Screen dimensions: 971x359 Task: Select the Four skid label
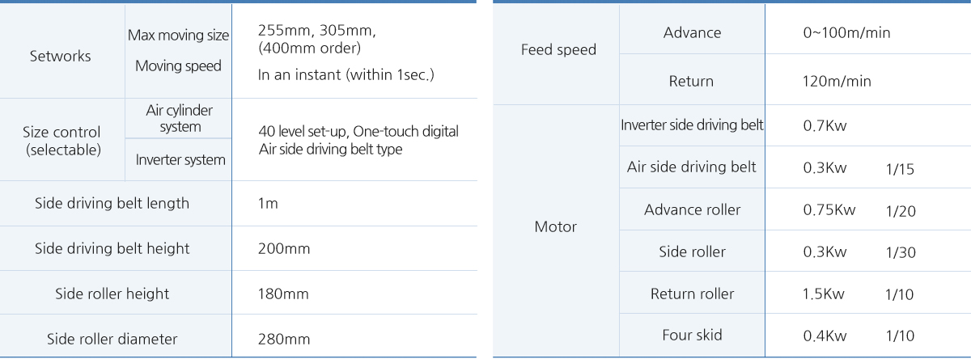pyautogui.click(x=692, y=335)
